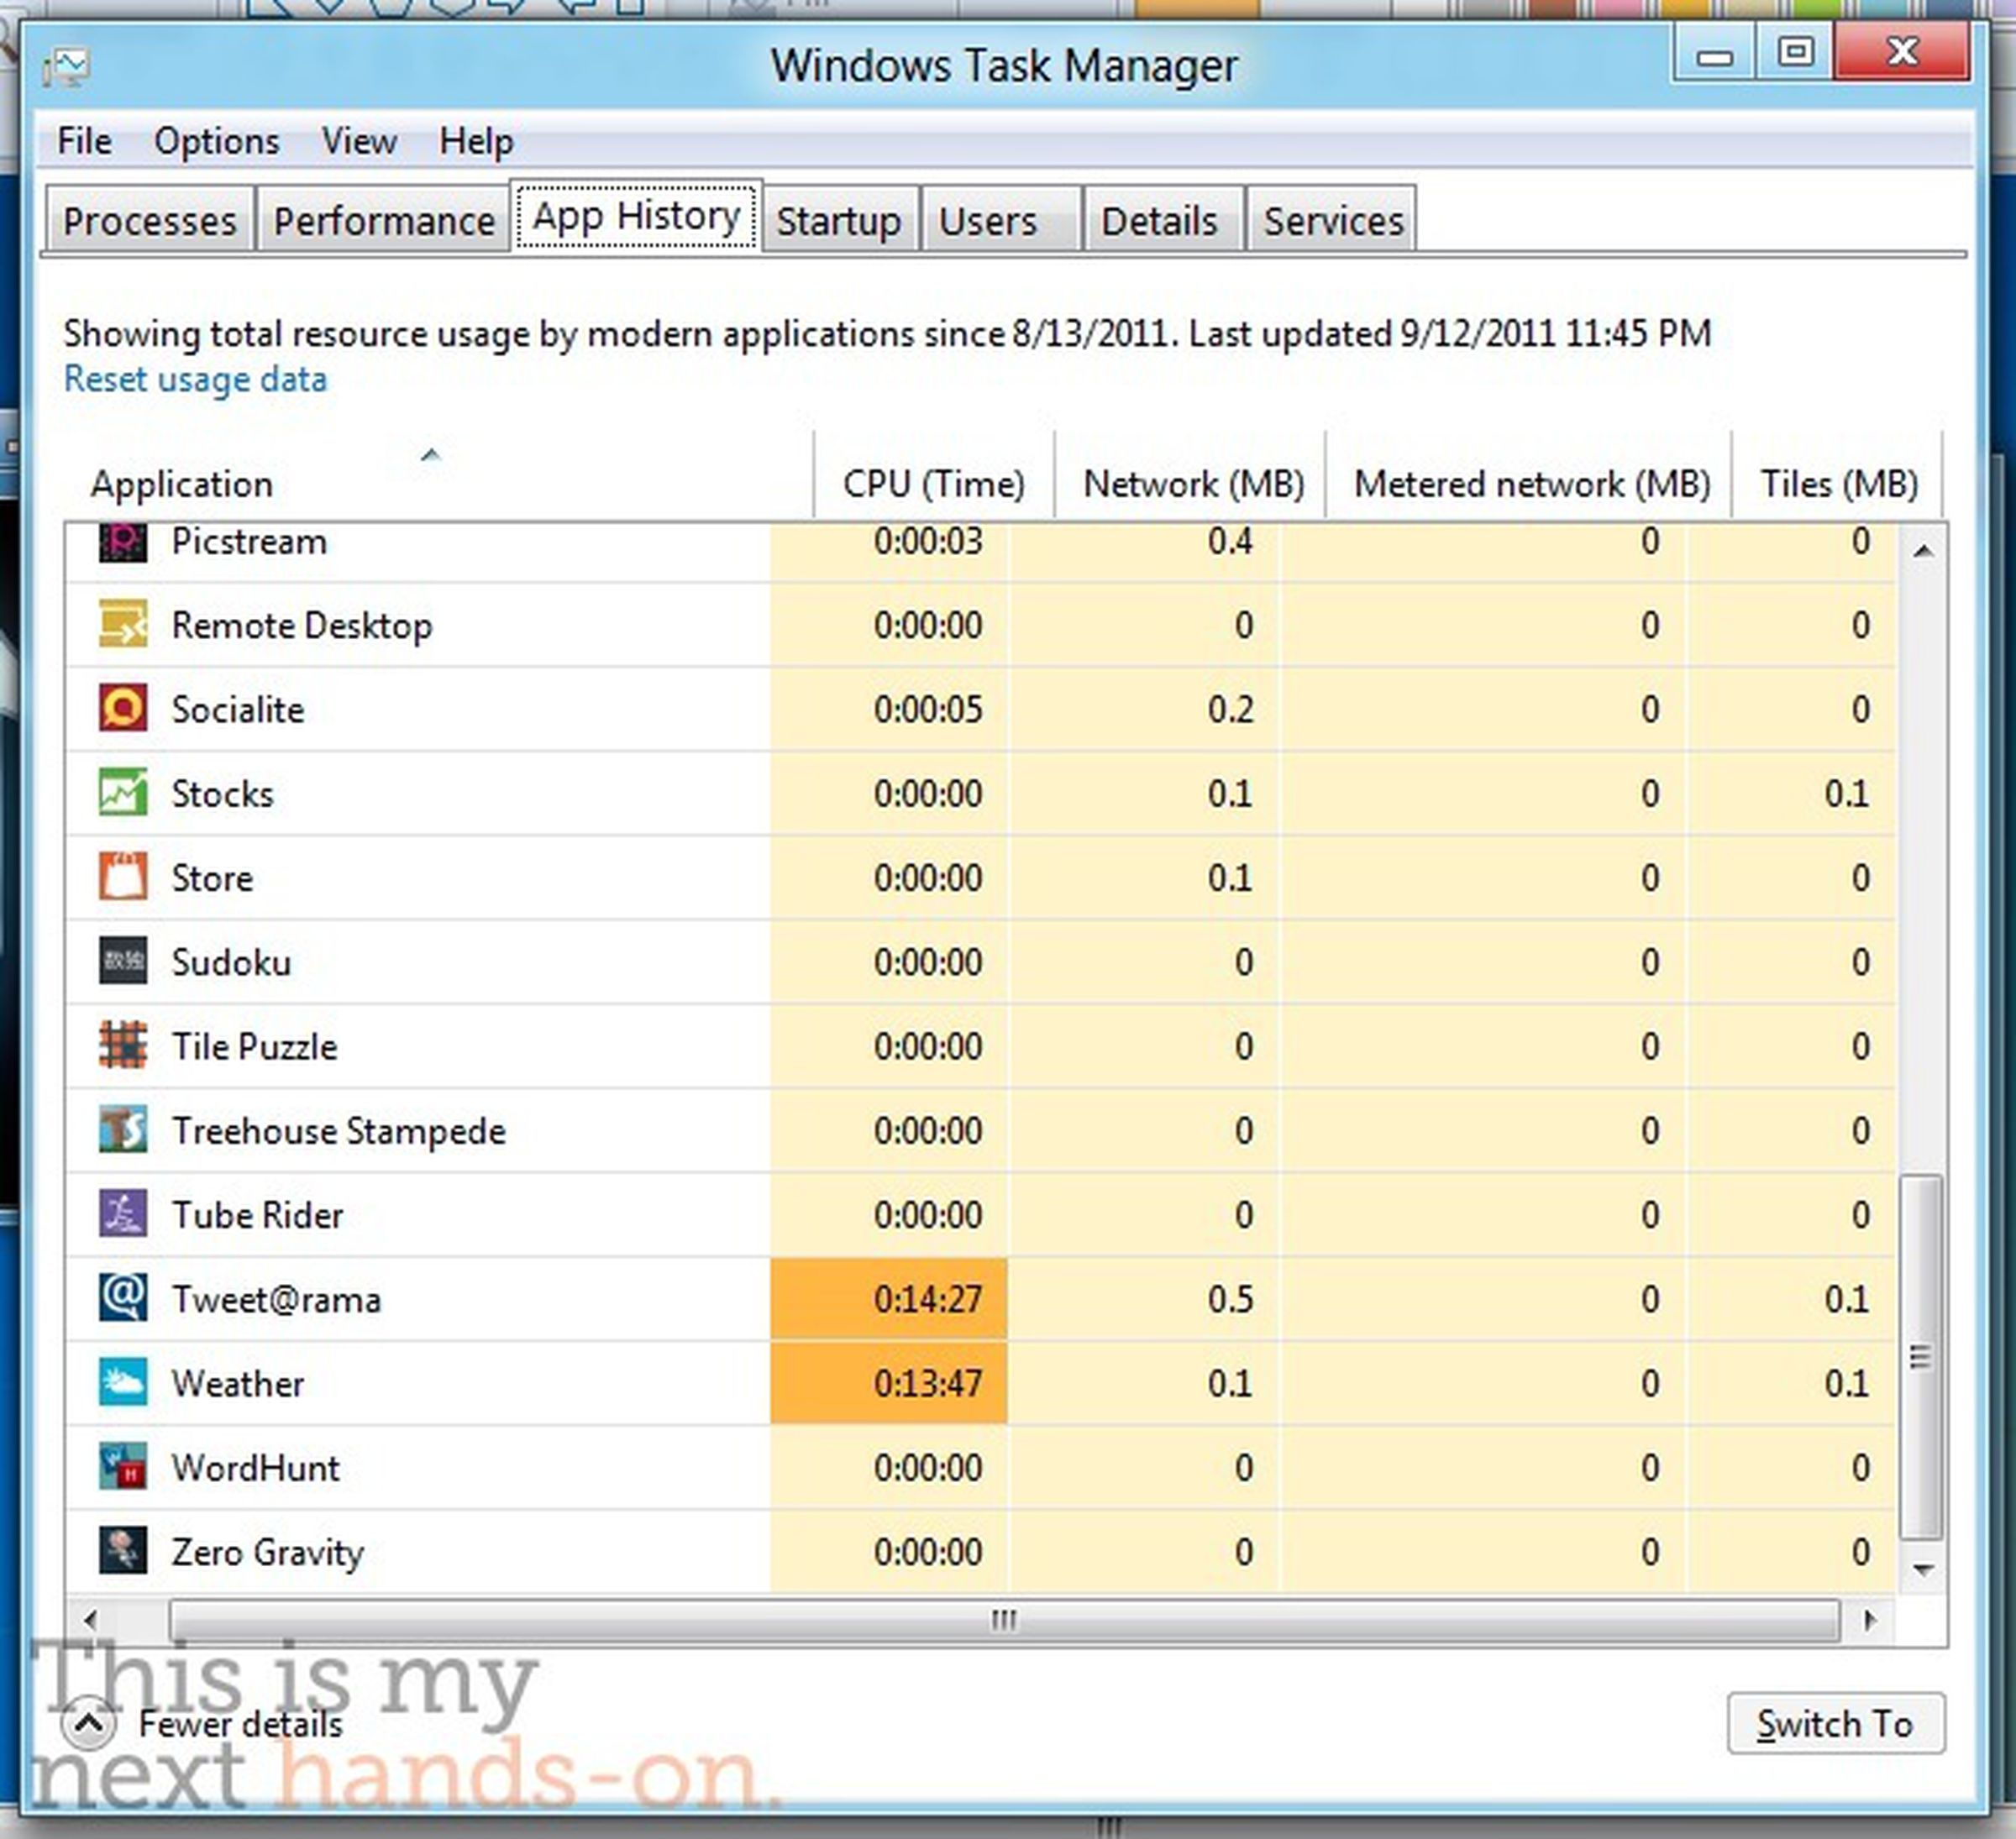Image resolution: width=2016 pixels, height=1839 pixels.
Task: Select the WordHunt row name
Action: pos(256,1468)
